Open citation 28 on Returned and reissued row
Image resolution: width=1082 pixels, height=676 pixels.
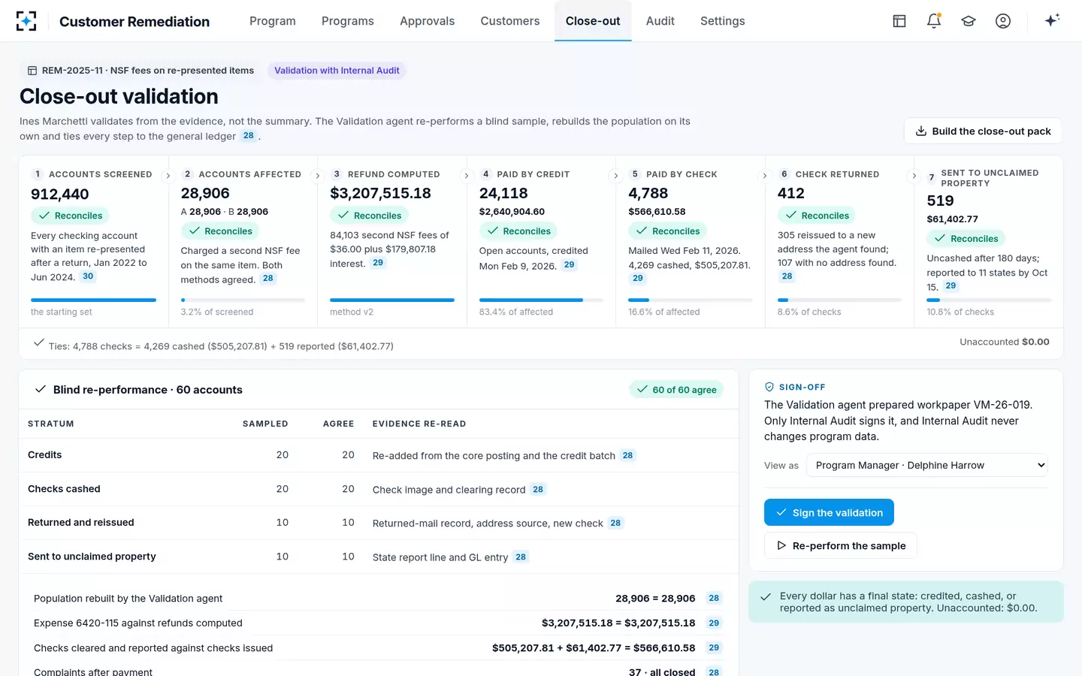coord(615,523)
